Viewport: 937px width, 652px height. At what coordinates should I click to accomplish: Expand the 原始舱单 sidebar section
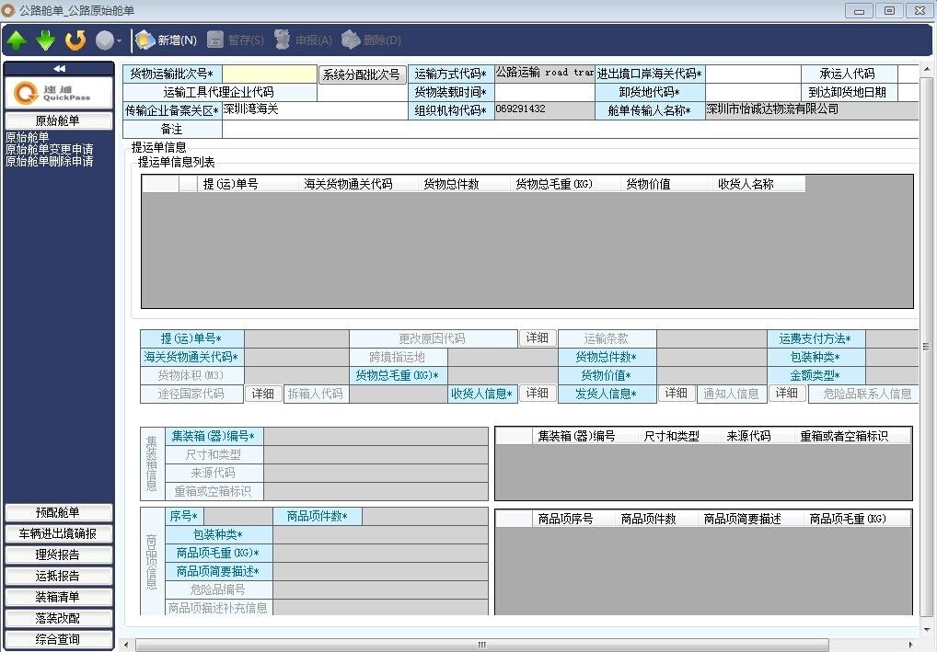[59, 120]
